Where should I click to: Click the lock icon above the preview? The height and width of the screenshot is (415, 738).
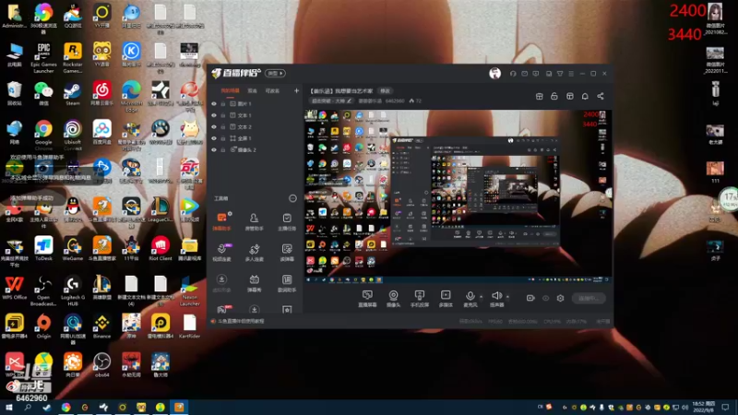click(554, 96)
